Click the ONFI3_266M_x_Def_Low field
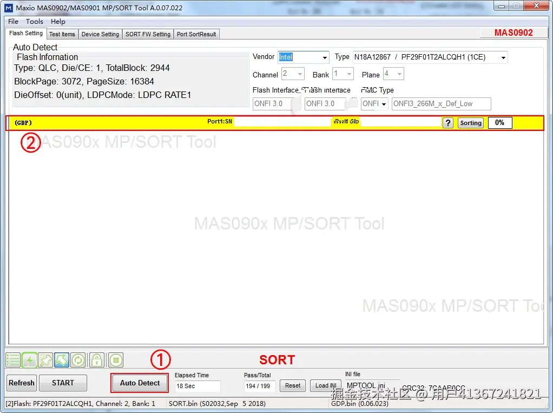 point(441,104)
